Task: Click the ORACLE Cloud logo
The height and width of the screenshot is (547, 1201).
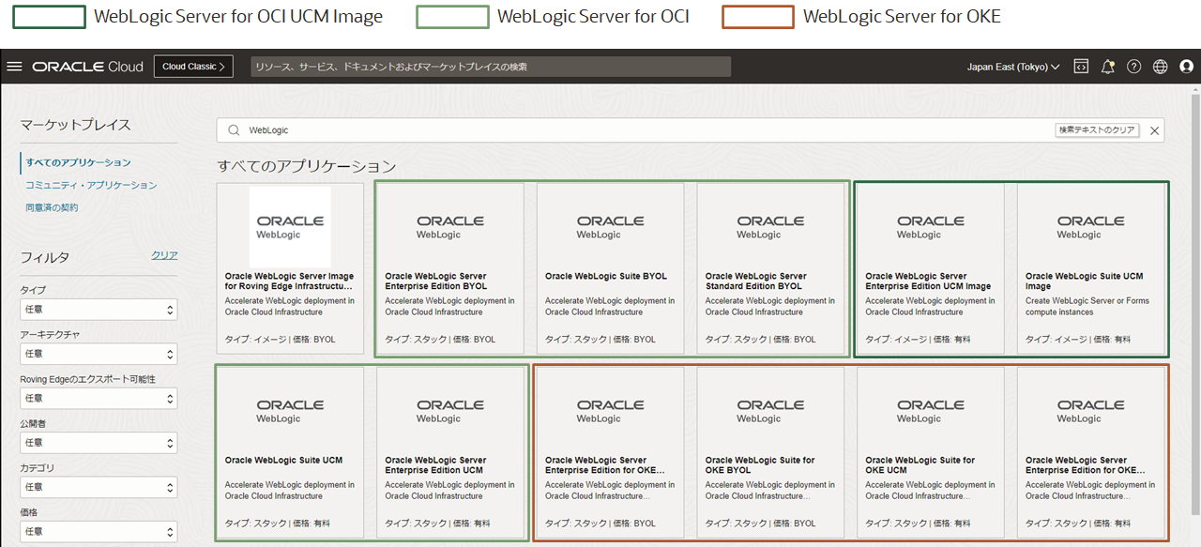Action: [x=87, y=66]
